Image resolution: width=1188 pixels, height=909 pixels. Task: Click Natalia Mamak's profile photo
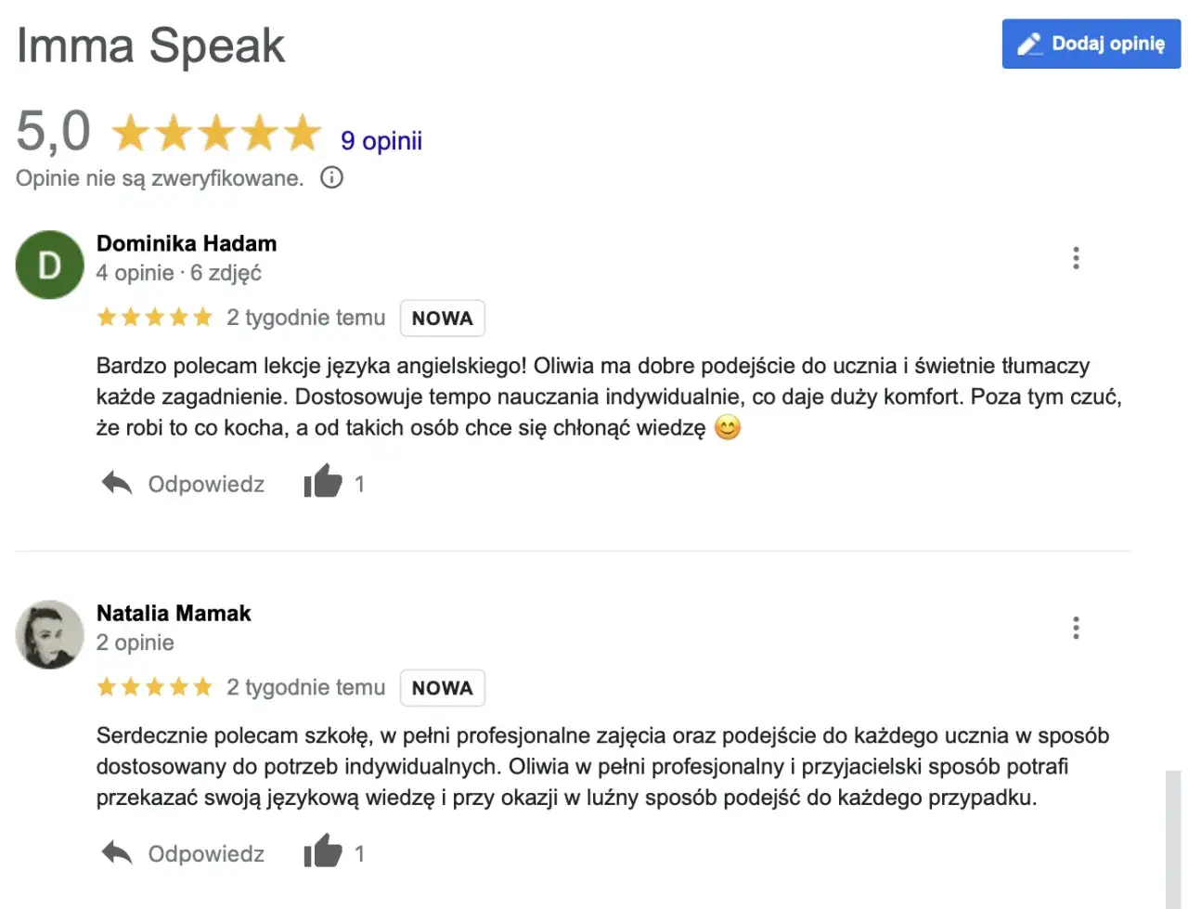coord(50,634)
